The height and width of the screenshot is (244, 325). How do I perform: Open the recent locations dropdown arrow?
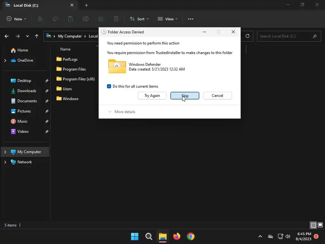[x=27, y=36]
